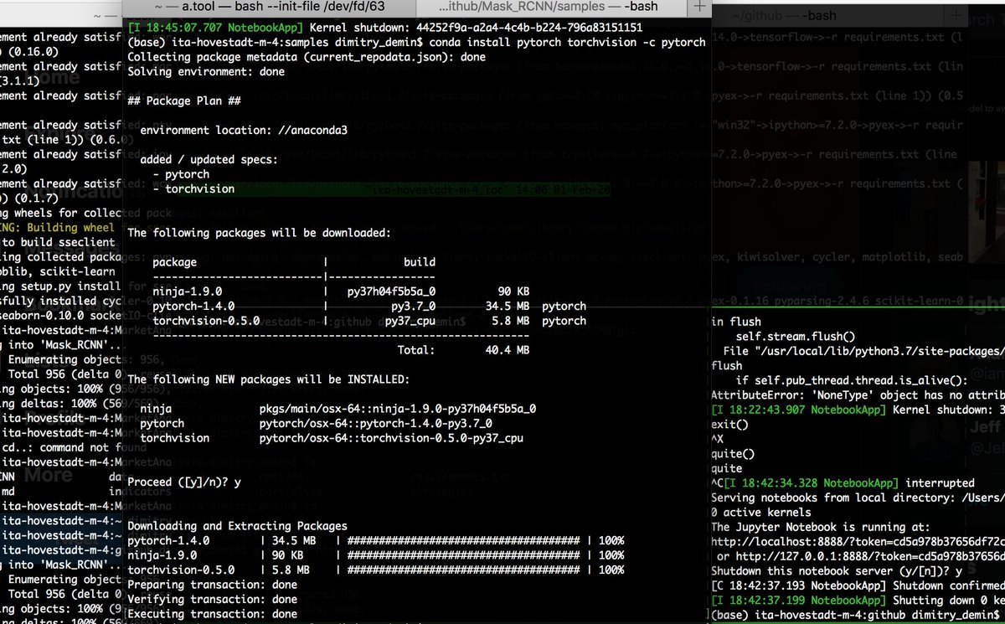Click 'Executing transaction: done' line
Screen dimensions: 1005x624
212,614
